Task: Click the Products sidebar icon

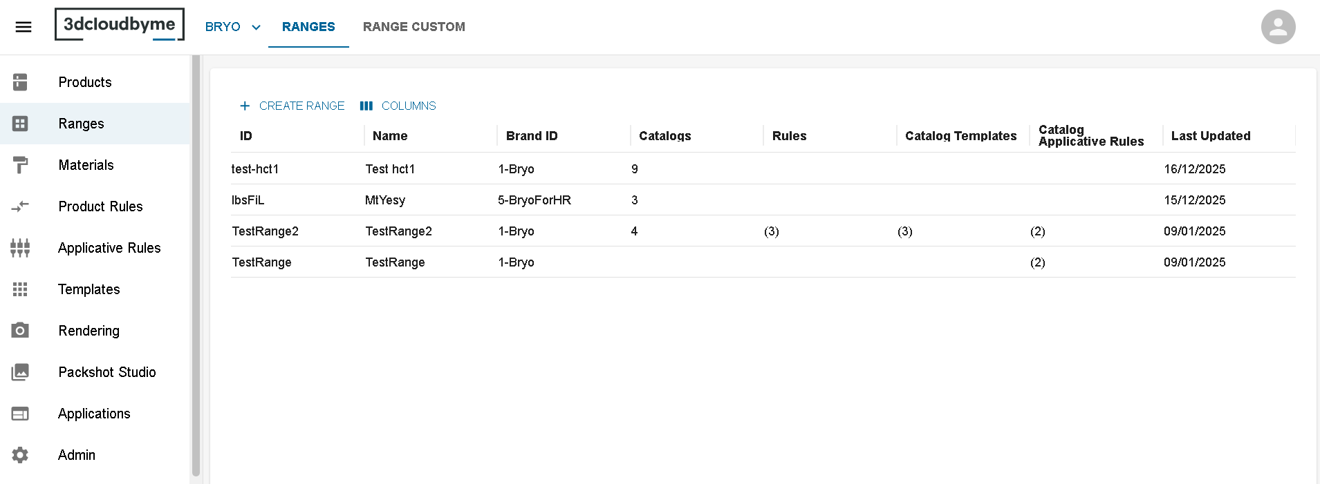Action: click(20, 82)
